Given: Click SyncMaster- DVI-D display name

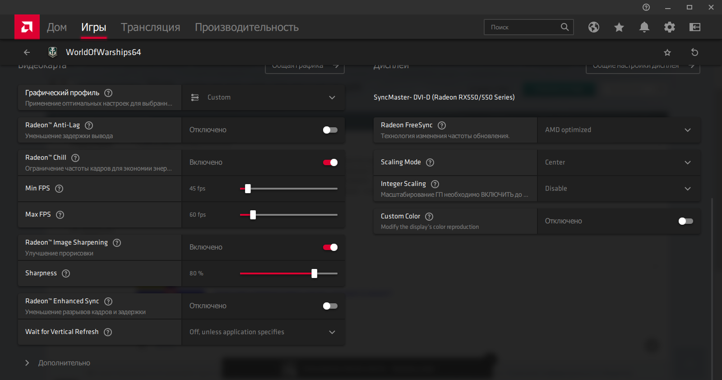Looking at the screenshot, I should point(444,97).
